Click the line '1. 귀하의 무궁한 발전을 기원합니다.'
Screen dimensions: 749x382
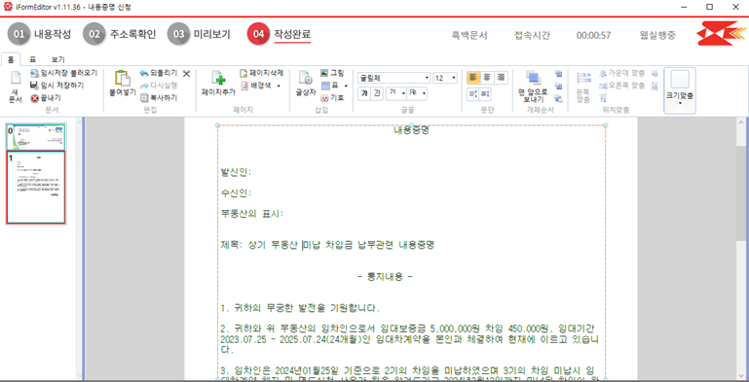pos(300,308)
